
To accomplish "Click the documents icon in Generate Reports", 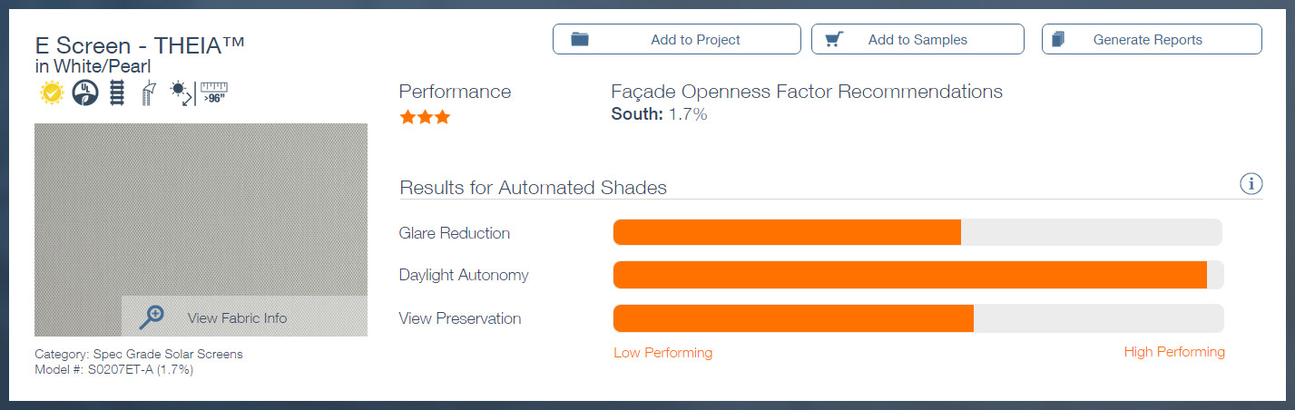I will coord(1058,39).
